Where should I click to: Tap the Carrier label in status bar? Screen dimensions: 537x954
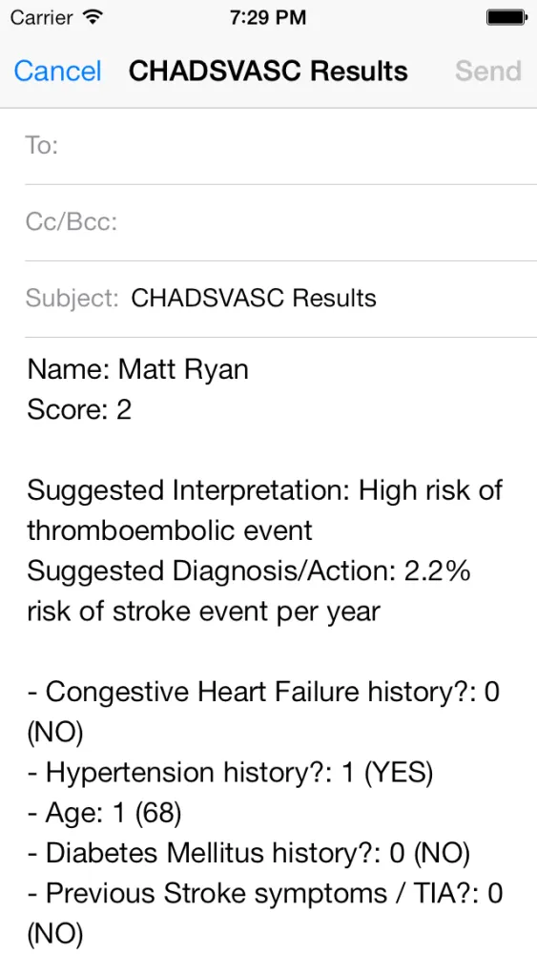click(43, 17)
